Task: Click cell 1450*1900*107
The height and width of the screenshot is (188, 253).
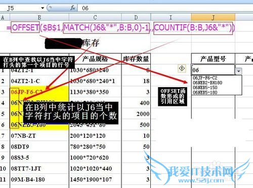Action: point(95,179)
